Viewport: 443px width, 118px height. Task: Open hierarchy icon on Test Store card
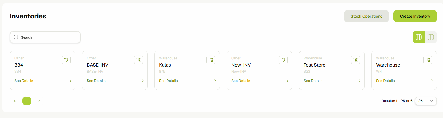click(x=355, y=60)
